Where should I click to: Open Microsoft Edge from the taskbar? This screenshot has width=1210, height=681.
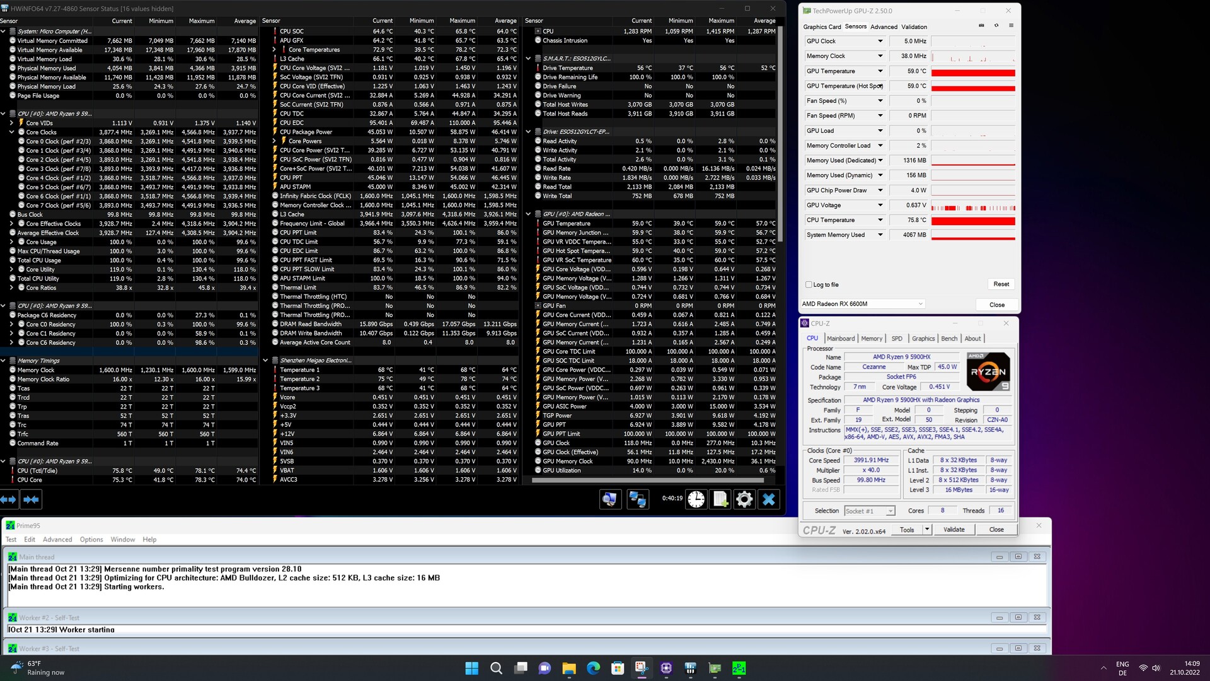coord(594,668)
